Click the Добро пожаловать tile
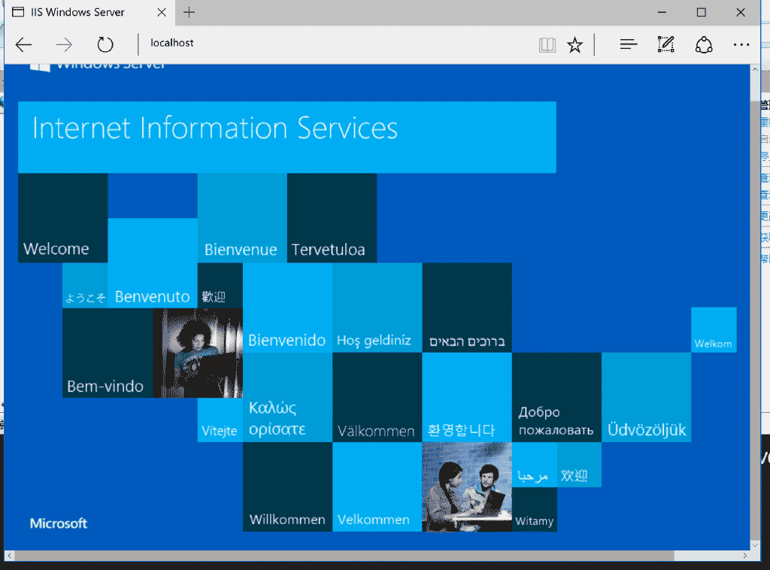 pyautogui.click(x=556, y=397)
